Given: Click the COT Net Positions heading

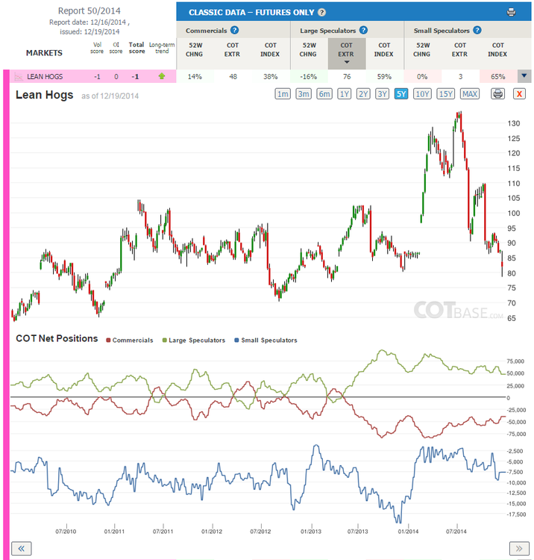Looking at the screenshot, I should pyautogui.click(x=57, y=338).
